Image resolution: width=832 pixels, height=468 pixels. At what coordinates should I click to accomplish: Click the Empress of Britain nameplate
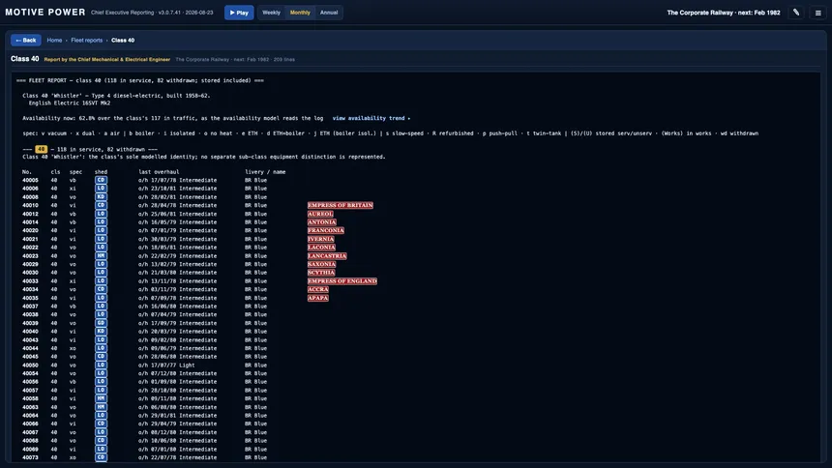(x=341, y=205)
